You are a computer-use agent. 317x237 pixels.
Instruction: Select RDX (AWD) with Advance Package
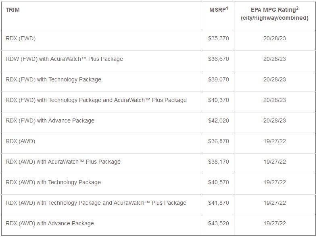[50, 223]
